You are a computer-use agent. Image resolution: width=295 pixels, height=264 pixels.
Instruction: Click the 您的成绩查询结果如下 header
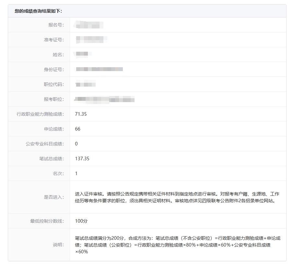tap(38, 11)
